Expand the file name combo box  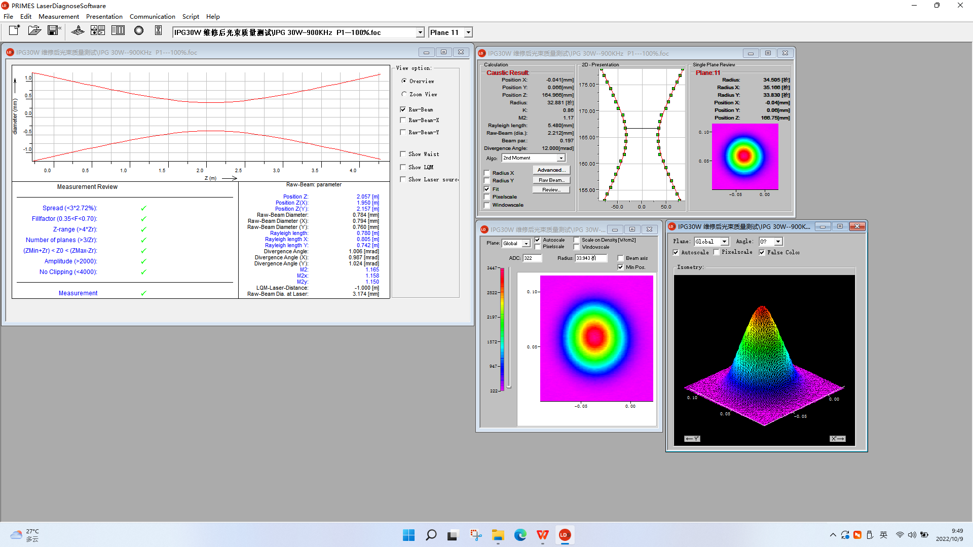coord(420,32)
